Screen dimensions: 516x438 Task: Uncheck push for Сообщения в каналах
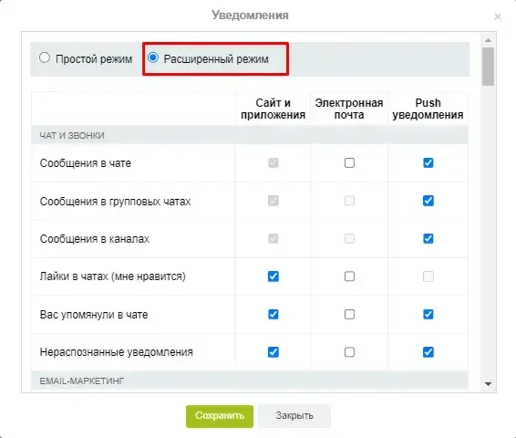tap(428, 238)
